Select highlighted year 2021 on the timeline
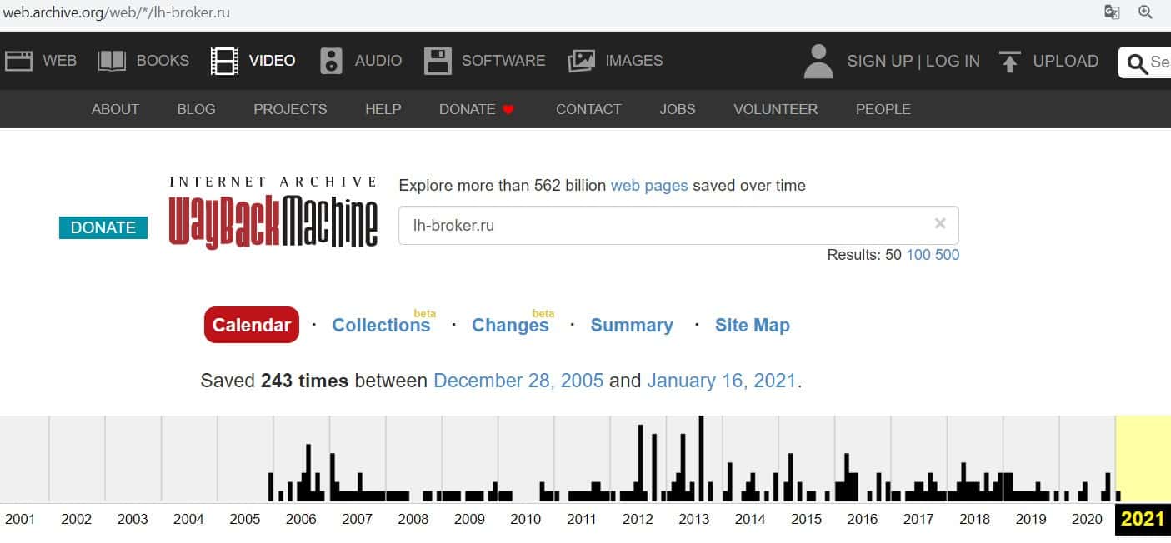 (x=1143, y=519)
